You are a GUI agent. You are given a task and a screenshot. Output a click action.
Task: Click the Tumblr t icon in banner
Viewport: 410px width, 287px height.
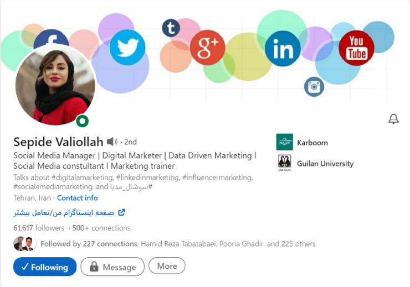click(x=171, y=28)
